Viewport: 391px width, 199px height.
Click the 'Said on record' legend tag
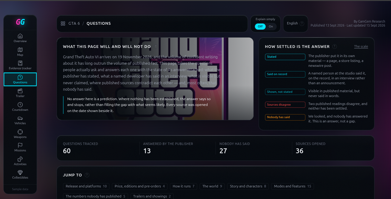(x=285, y=74)
